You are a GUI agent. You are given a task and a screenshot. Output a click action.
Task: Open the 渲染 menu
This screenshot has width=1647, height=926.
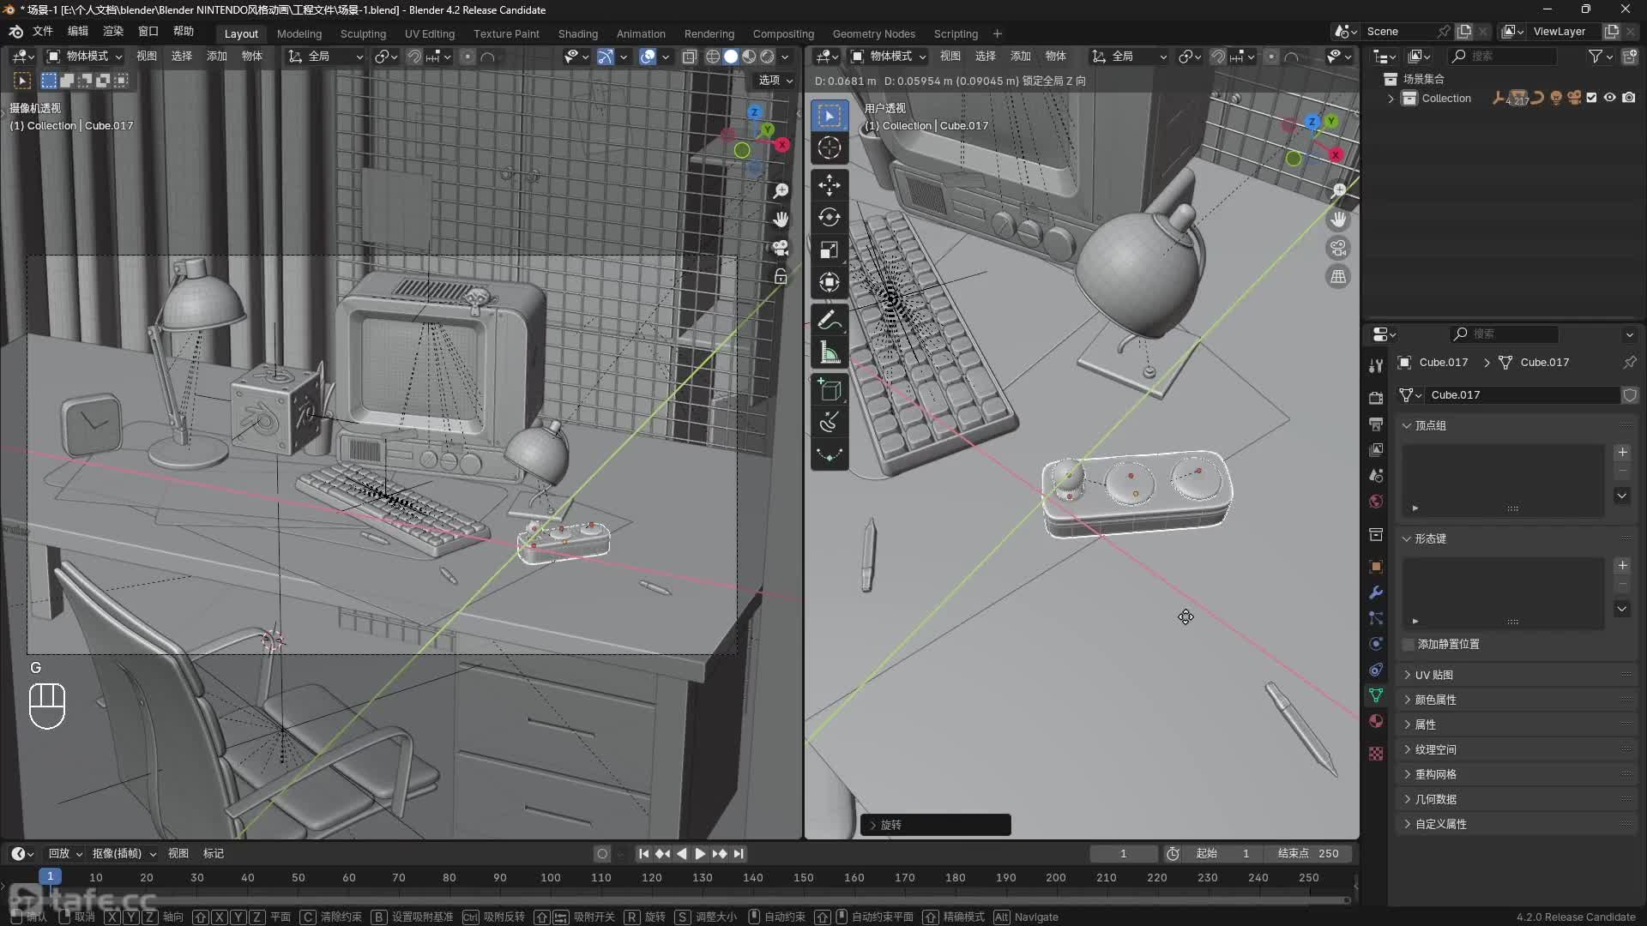[113, 31]
